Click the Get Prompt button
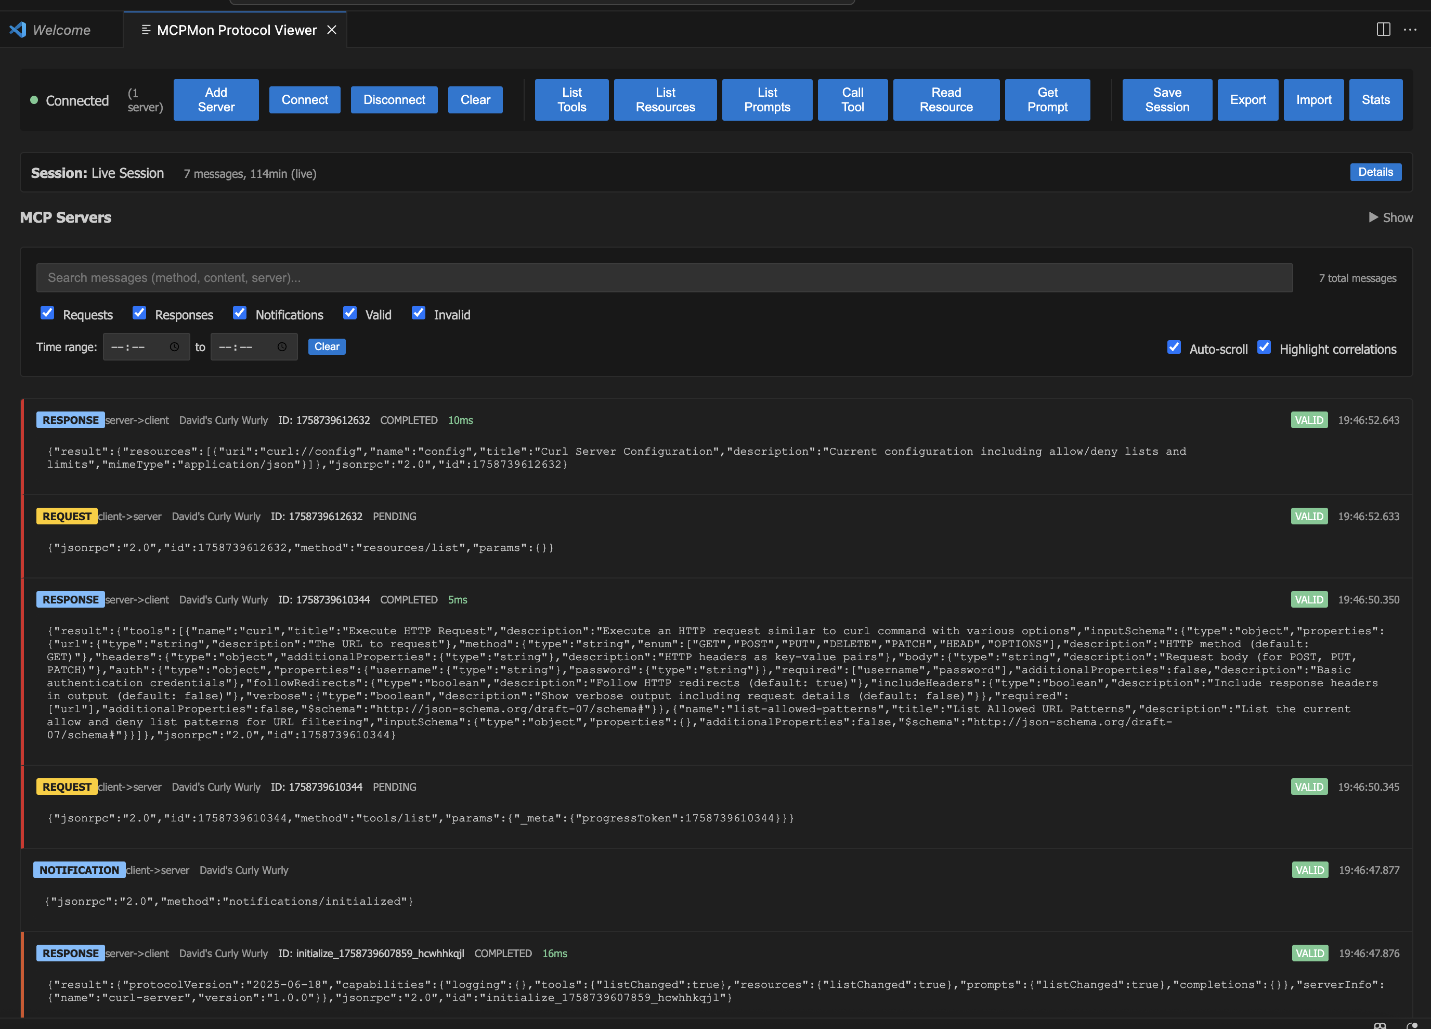 tap(1047, 100)
